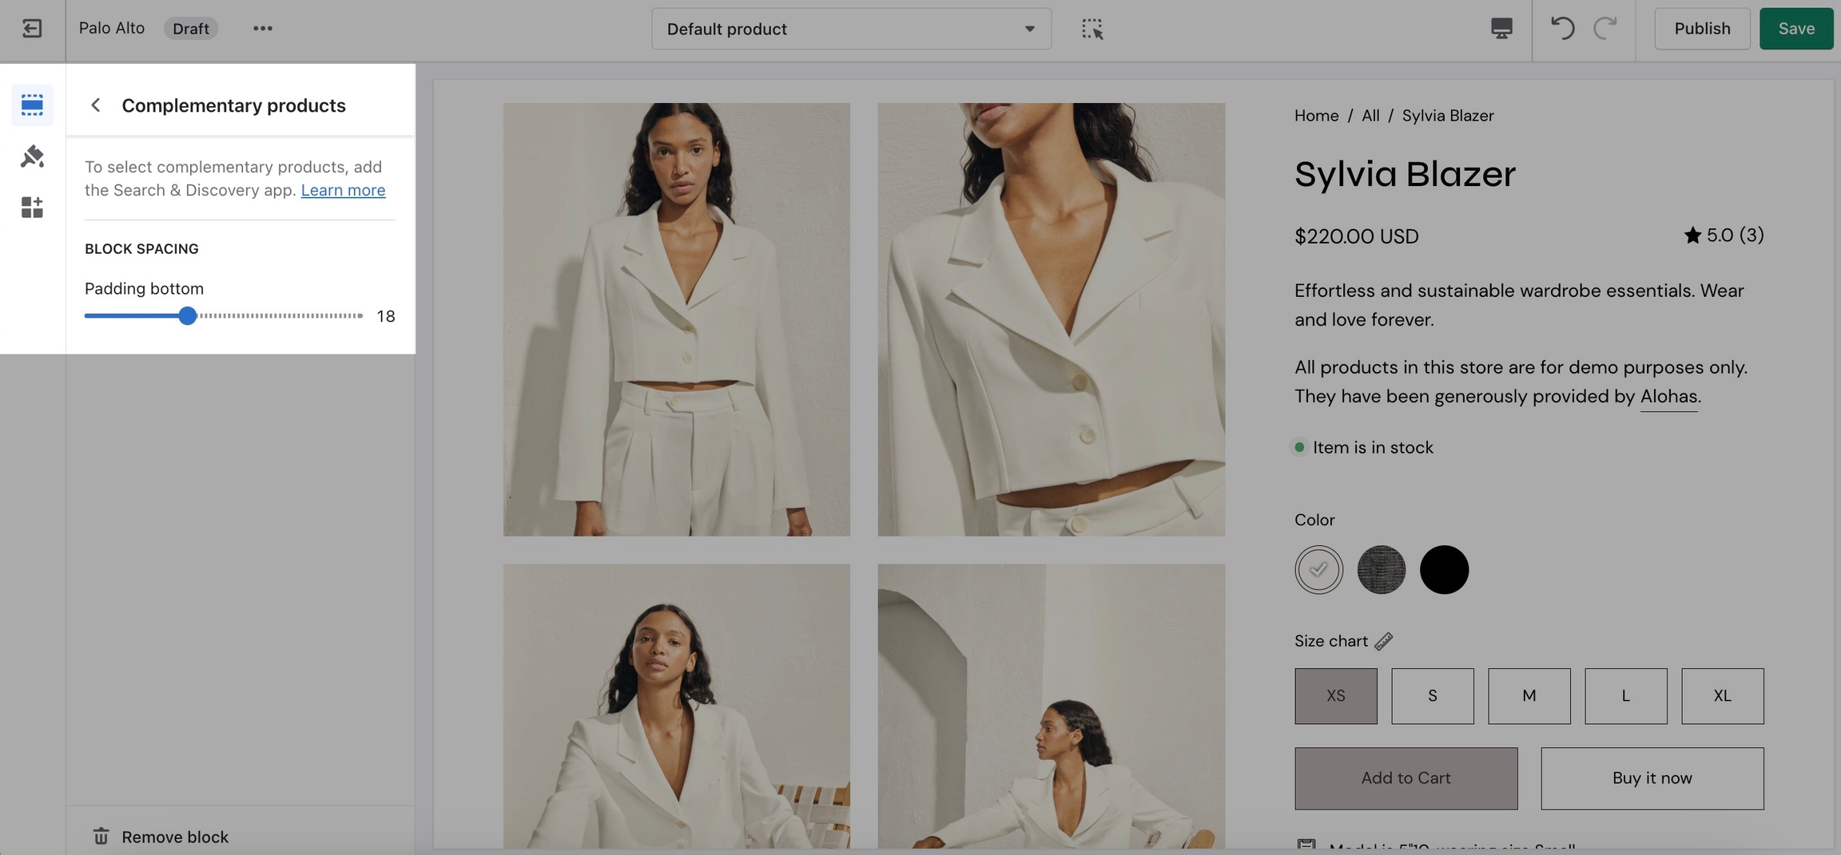
Task: Open the size chart ruler icon
Action: 1384,641
